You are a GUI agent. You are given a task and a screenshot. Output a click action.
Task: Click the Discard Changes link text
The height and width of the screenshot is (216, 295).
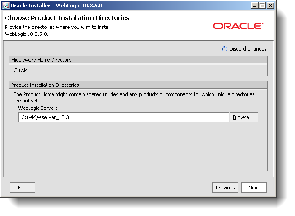point(248,49)
